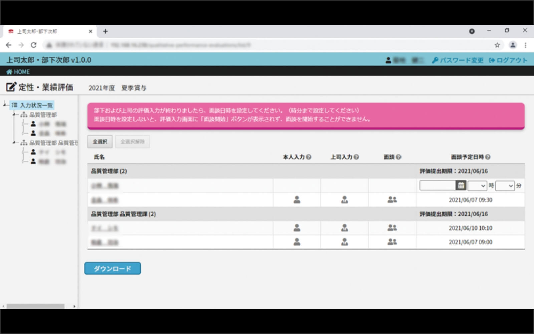Image resolution: width=534 pixels, height=334 pixels.
Task: Reload the page
Action: (33, 45)
